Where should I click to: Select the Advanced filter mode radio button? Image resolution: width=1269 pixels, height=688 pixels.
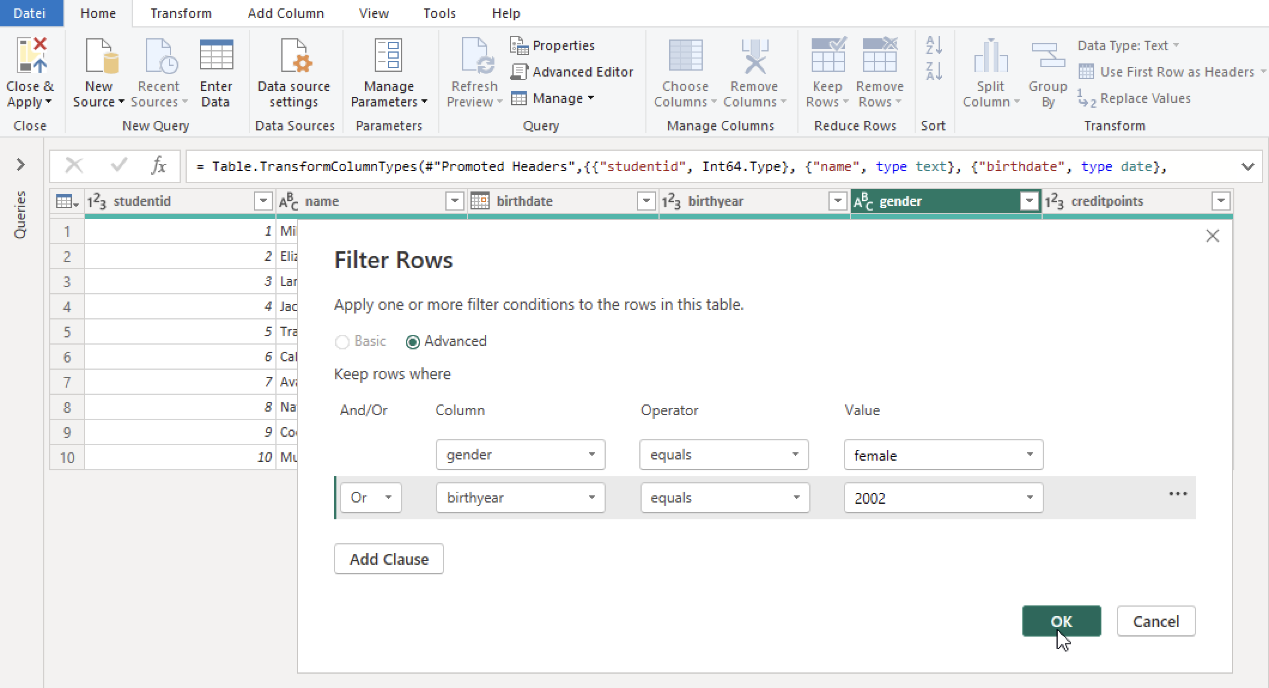click(412, 341)
